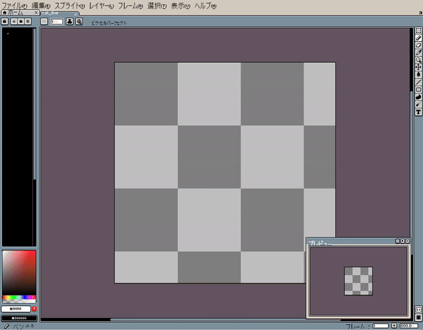Open the ヘルプ menu

pos(206,6)
